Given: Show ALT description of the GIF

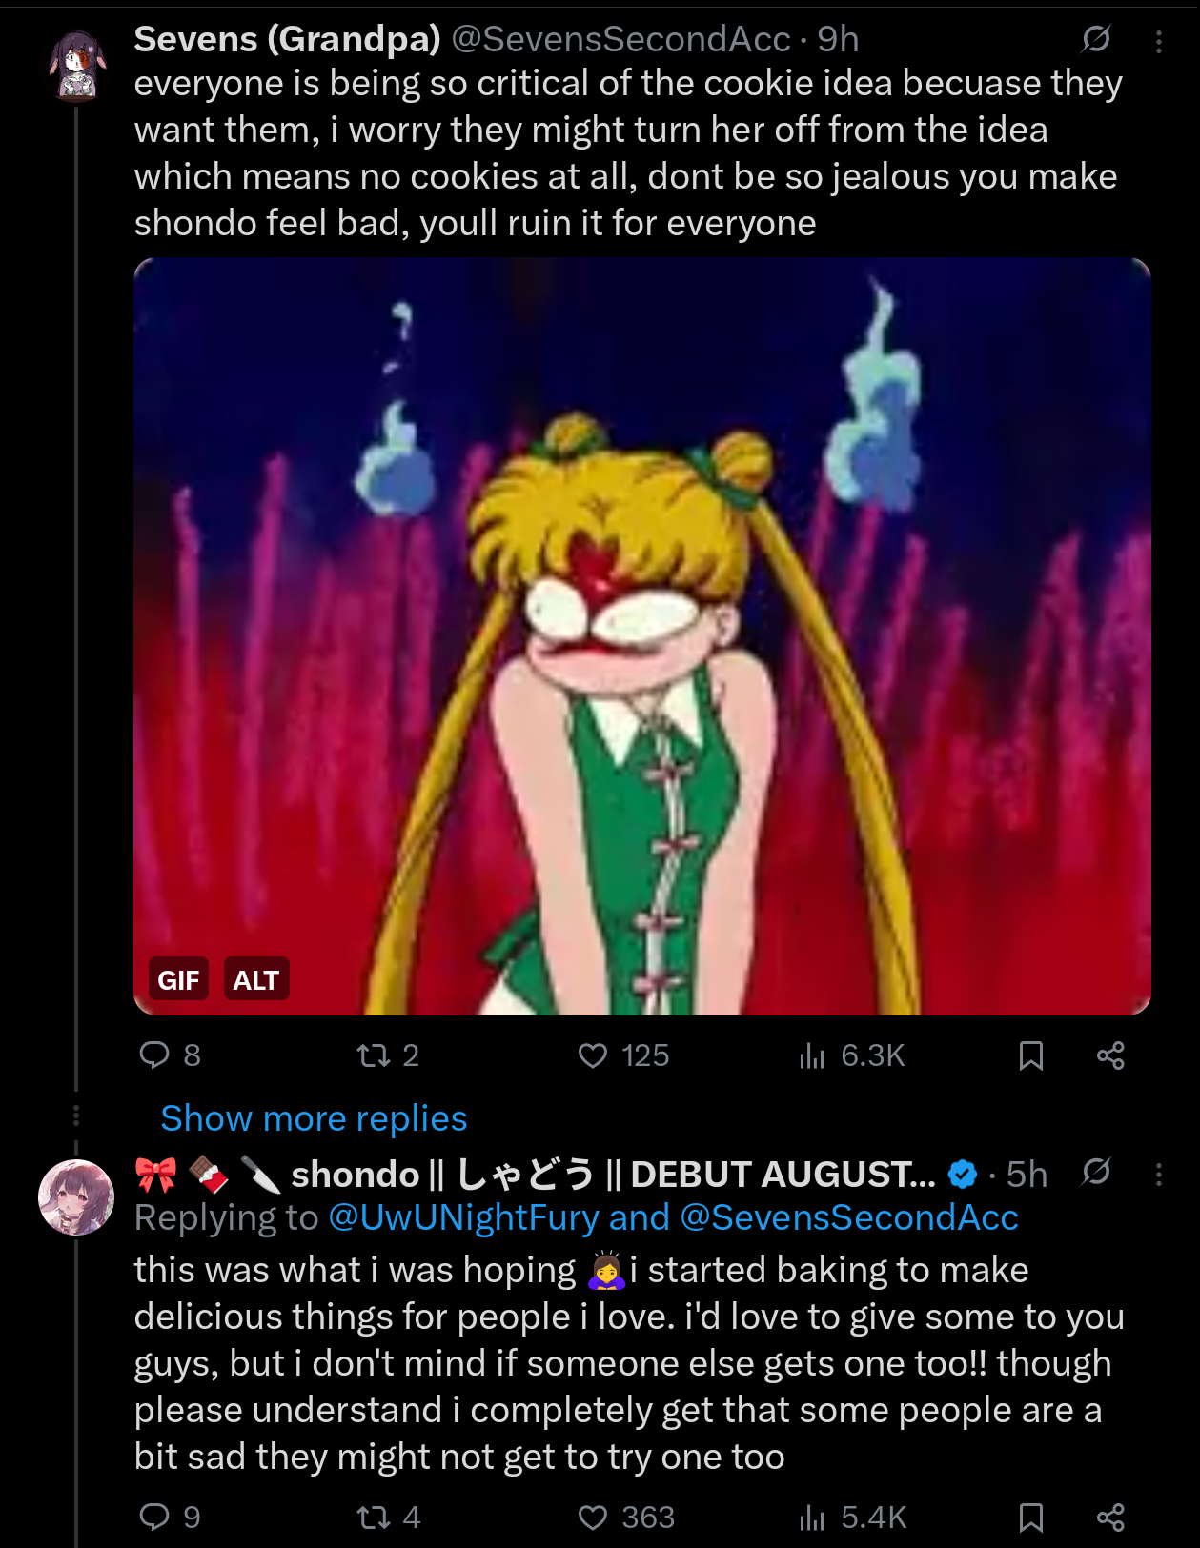Looking at the screenshot, I should tap(255, 979).
